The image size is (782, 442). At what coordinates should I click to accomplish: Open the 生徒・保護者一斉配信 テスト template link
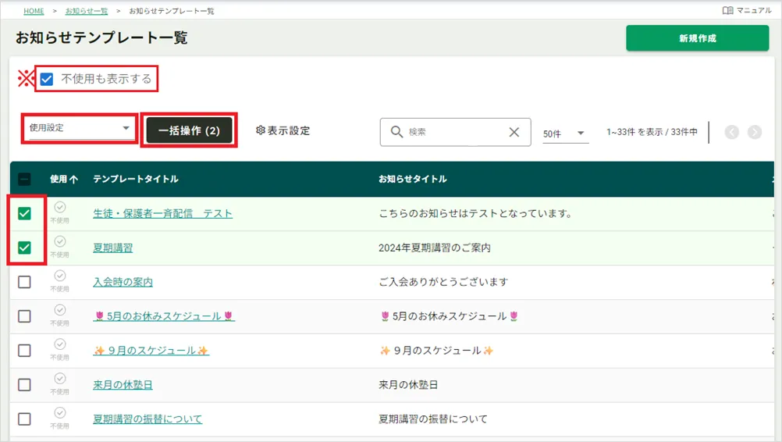(x=162, y=213)
